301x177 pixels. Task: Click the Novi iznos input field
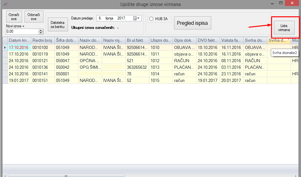coord(22,31)
